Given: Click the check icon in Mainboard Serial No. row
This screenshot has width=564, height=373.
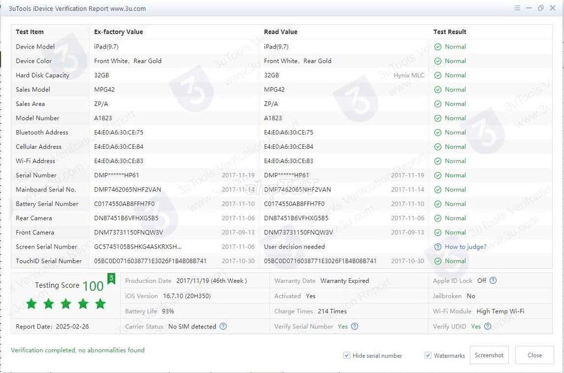Looking at the screenshot, I should [438, 190].
